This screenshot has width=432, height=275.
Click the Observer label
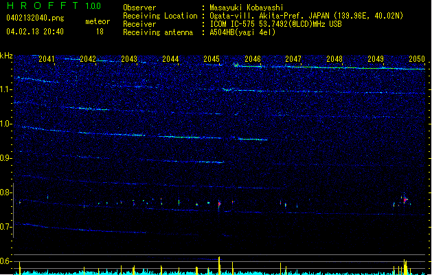tap(139, 8)
